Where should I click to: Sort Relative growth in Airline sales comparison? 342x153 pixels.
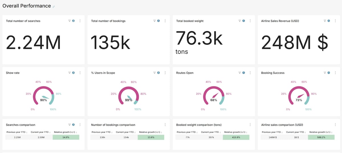click(332, 132)
